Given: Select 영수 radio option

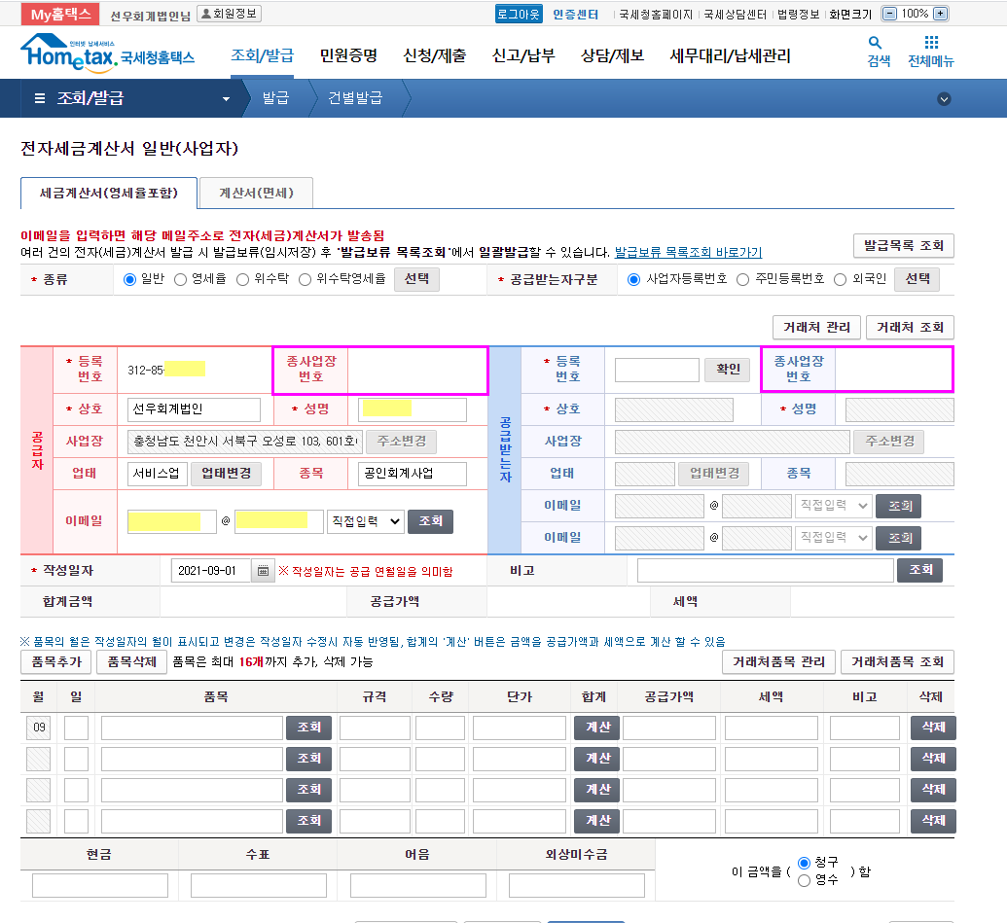Looking at the screenshot, I should click(804, 880).
